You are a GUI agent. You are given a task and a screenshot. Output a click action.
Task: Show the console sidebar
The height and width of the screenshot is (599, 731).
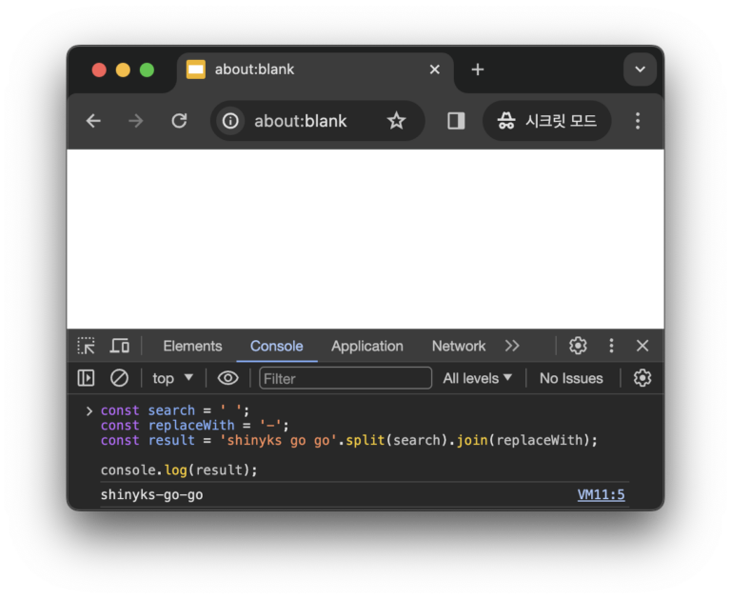click(x=86, y=378)
